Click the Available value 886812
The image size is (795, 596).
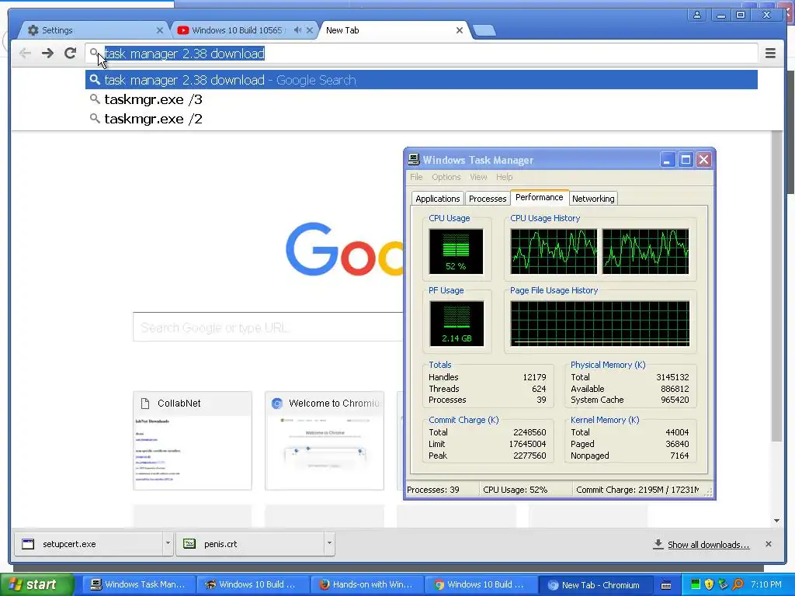click(675, 389)
